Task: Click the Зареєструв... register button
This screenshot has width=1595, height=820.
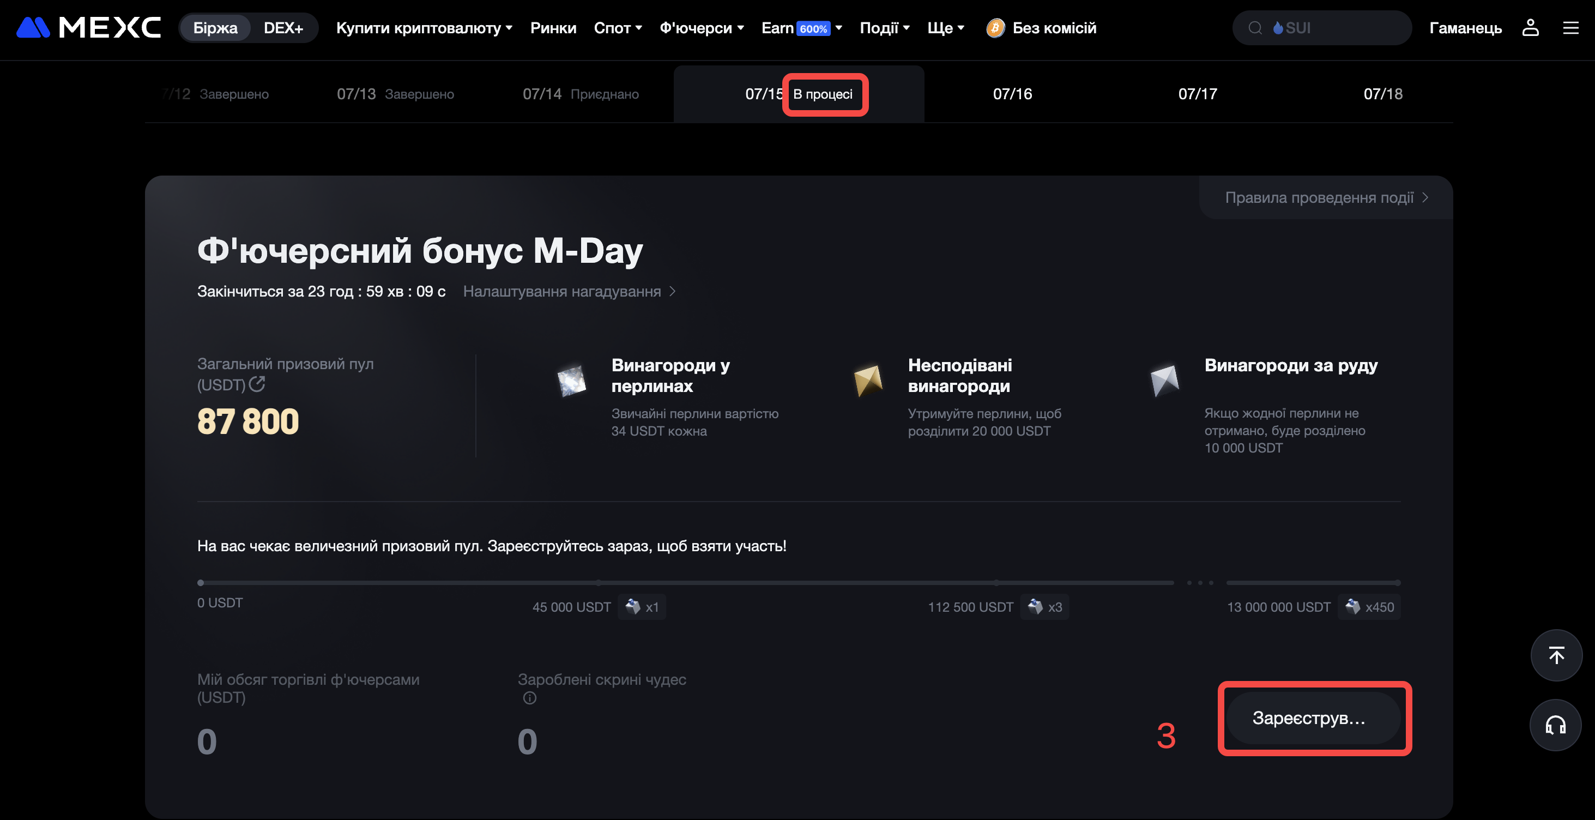Action: (1314, 718)
